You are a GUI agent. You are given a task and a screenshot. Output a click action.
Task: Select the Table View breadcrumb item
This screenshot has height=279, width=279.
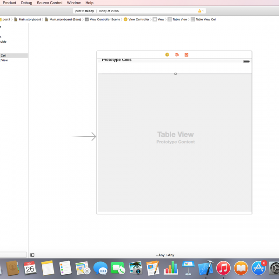(x=178, y=20)
